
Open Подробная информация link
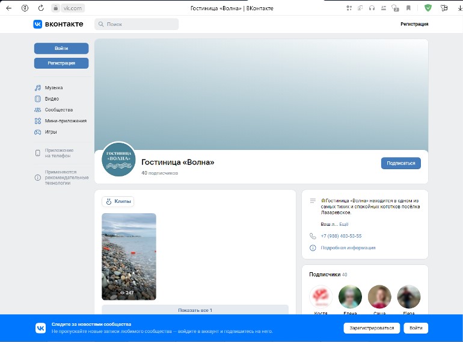click(348, 247)
